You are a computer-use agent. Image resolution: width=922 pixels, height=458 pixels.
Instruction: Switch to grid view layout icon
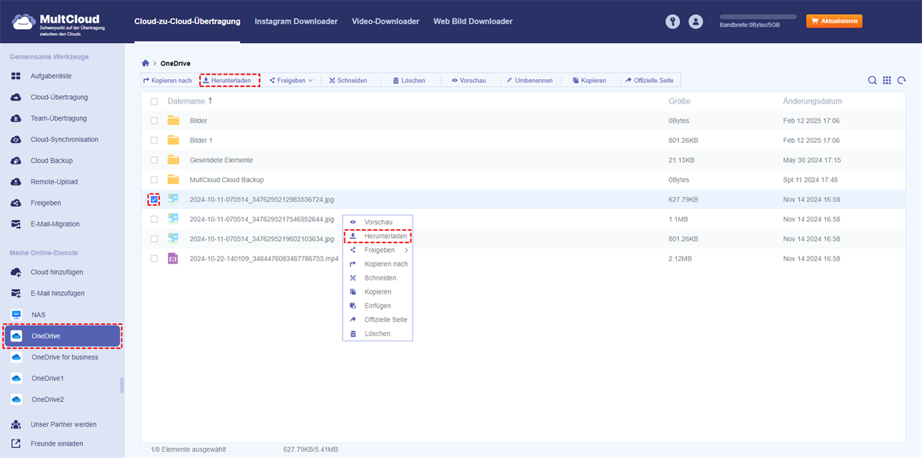tap(887, 81)
